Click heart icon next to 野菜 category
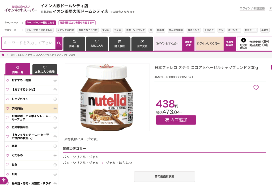 [x=7, y=146]
